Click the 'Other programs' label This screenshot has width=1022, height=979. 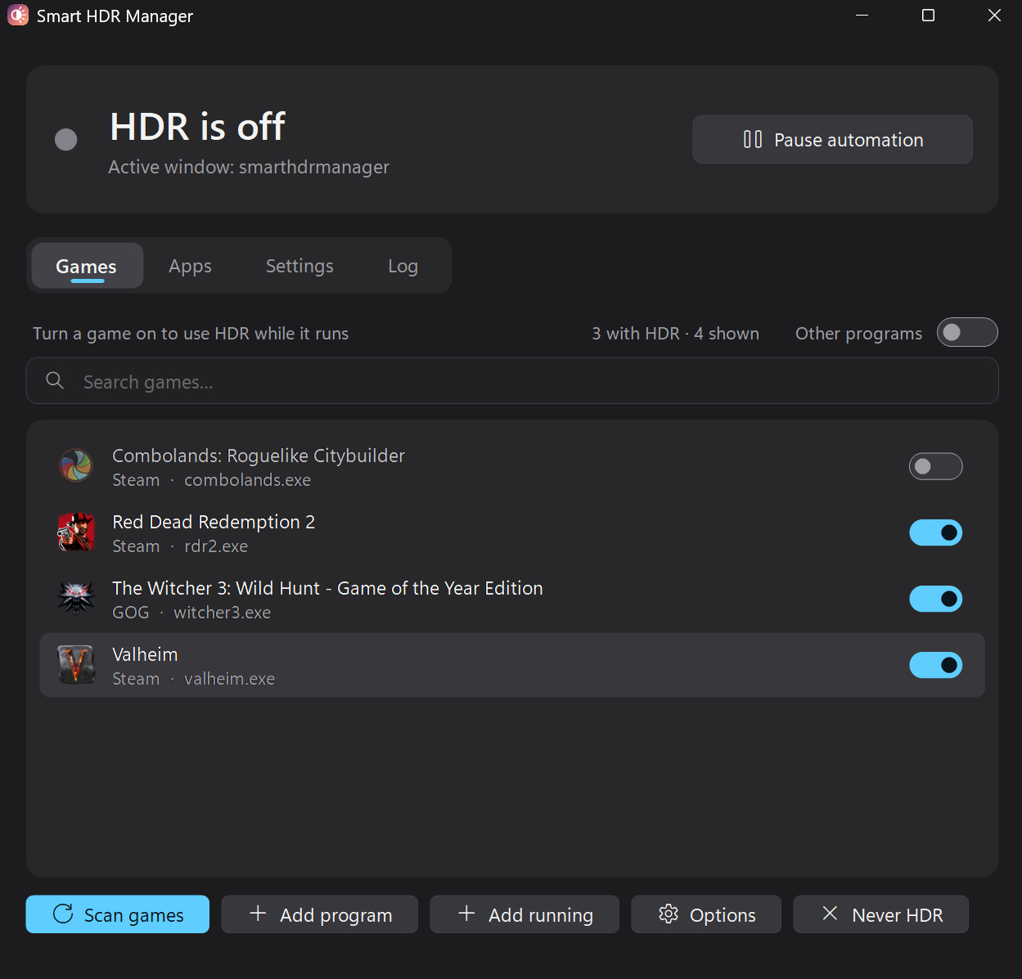click(858, 334)
